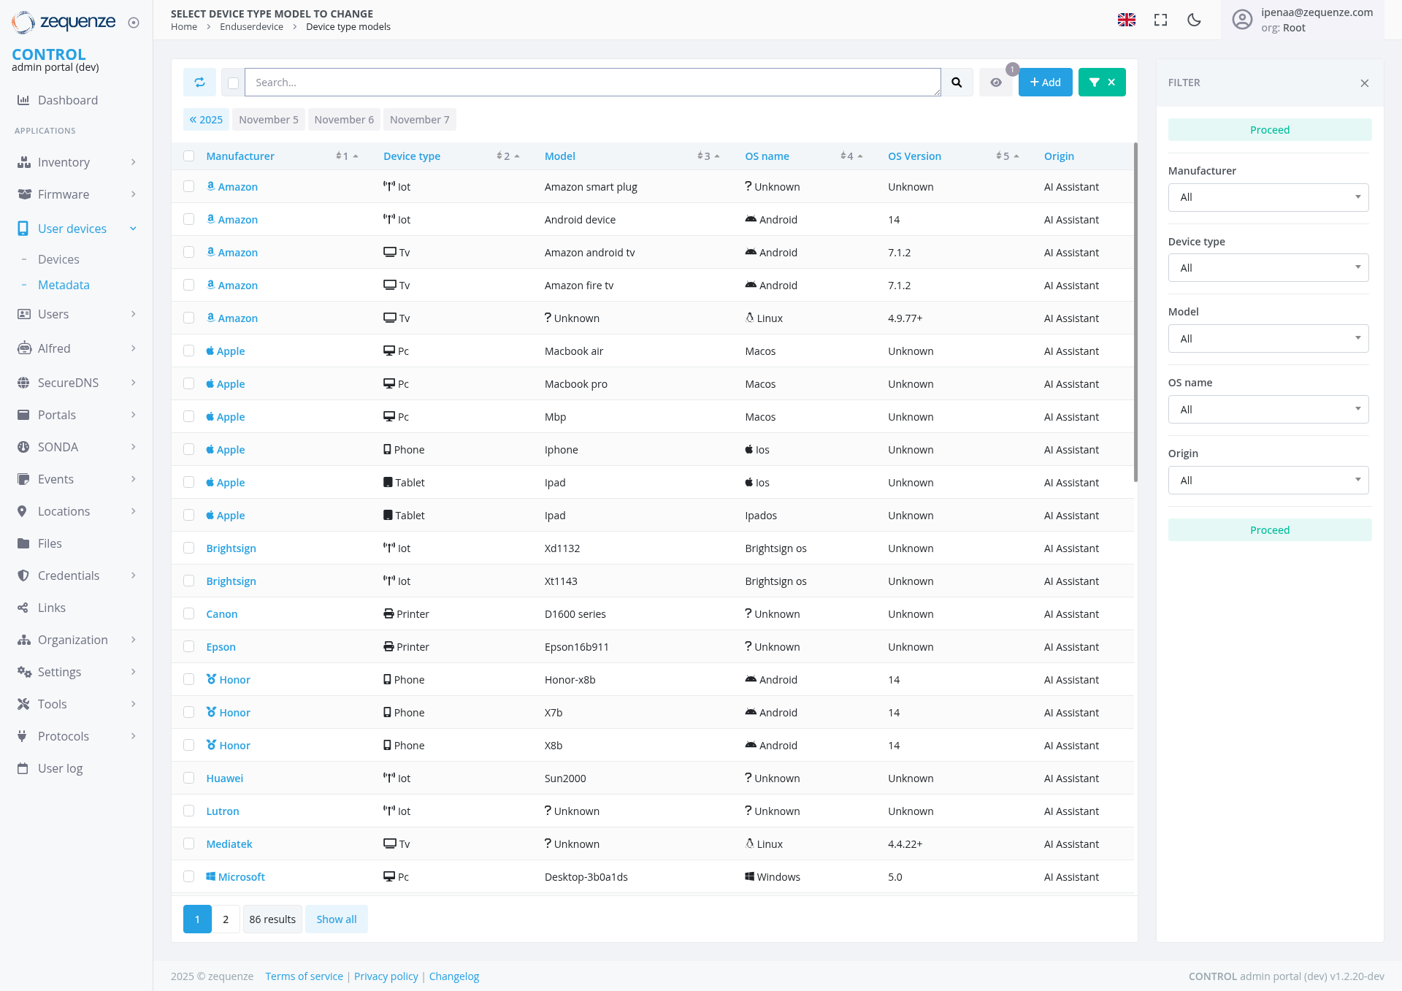Click the top Proceed button
Viewport: 1402px width, 991px height.
coord(1270,130)
